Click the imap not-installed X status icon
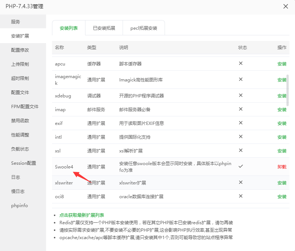295x251 pixels. (241, 109)
